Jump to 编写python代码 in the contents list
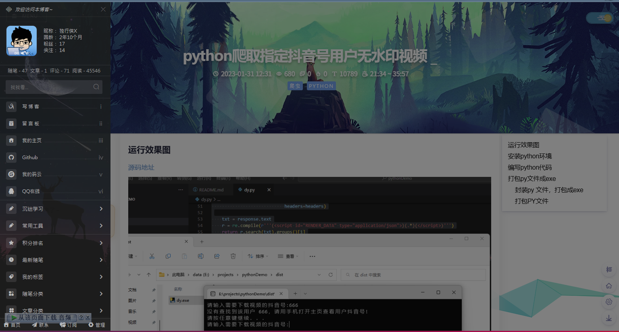The height and width of the screenshot is (332, 619). (529, 167)
